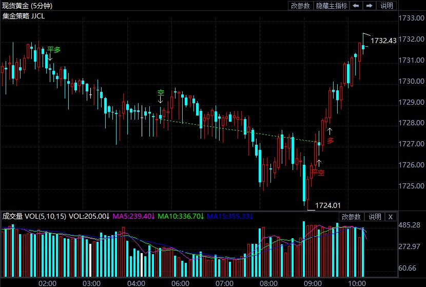Click the green 空 signal marker
The height and width of the screenshot is (287, 426).
tap(161, 93)
